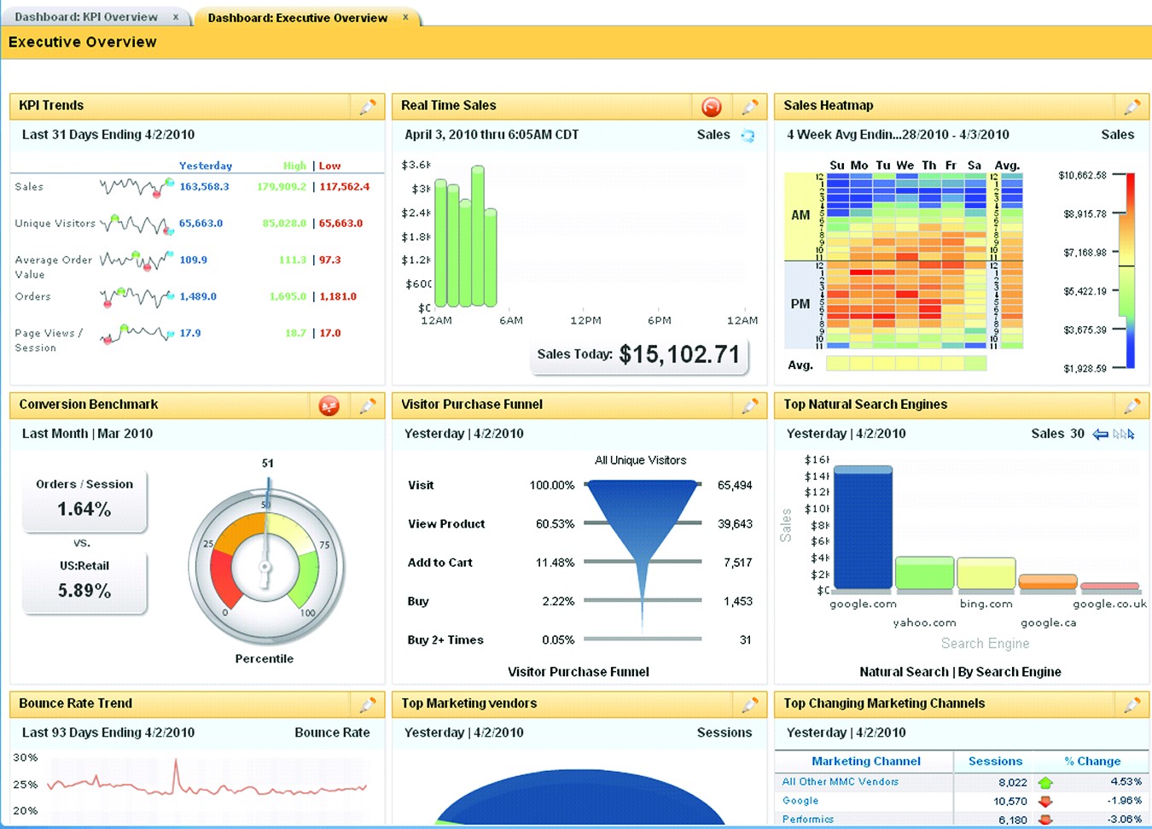Click green up arrow for All Other MMC Vendors

1045,783
